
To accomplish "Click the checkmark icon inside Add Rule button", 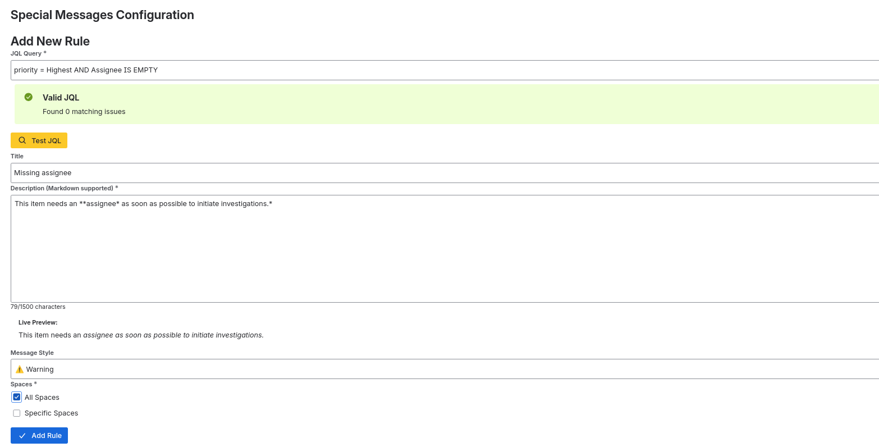I will [x=22, y=435].
